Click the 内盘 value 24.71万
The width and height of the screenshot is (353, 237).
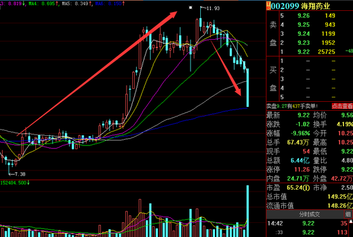(298, 179)
